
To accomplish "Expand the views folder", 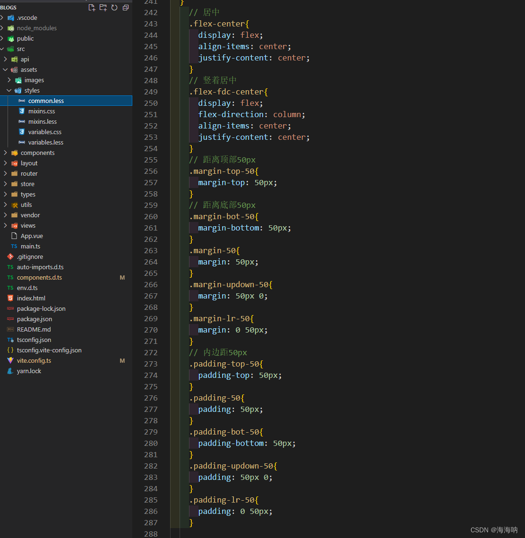I will (5, 225).
